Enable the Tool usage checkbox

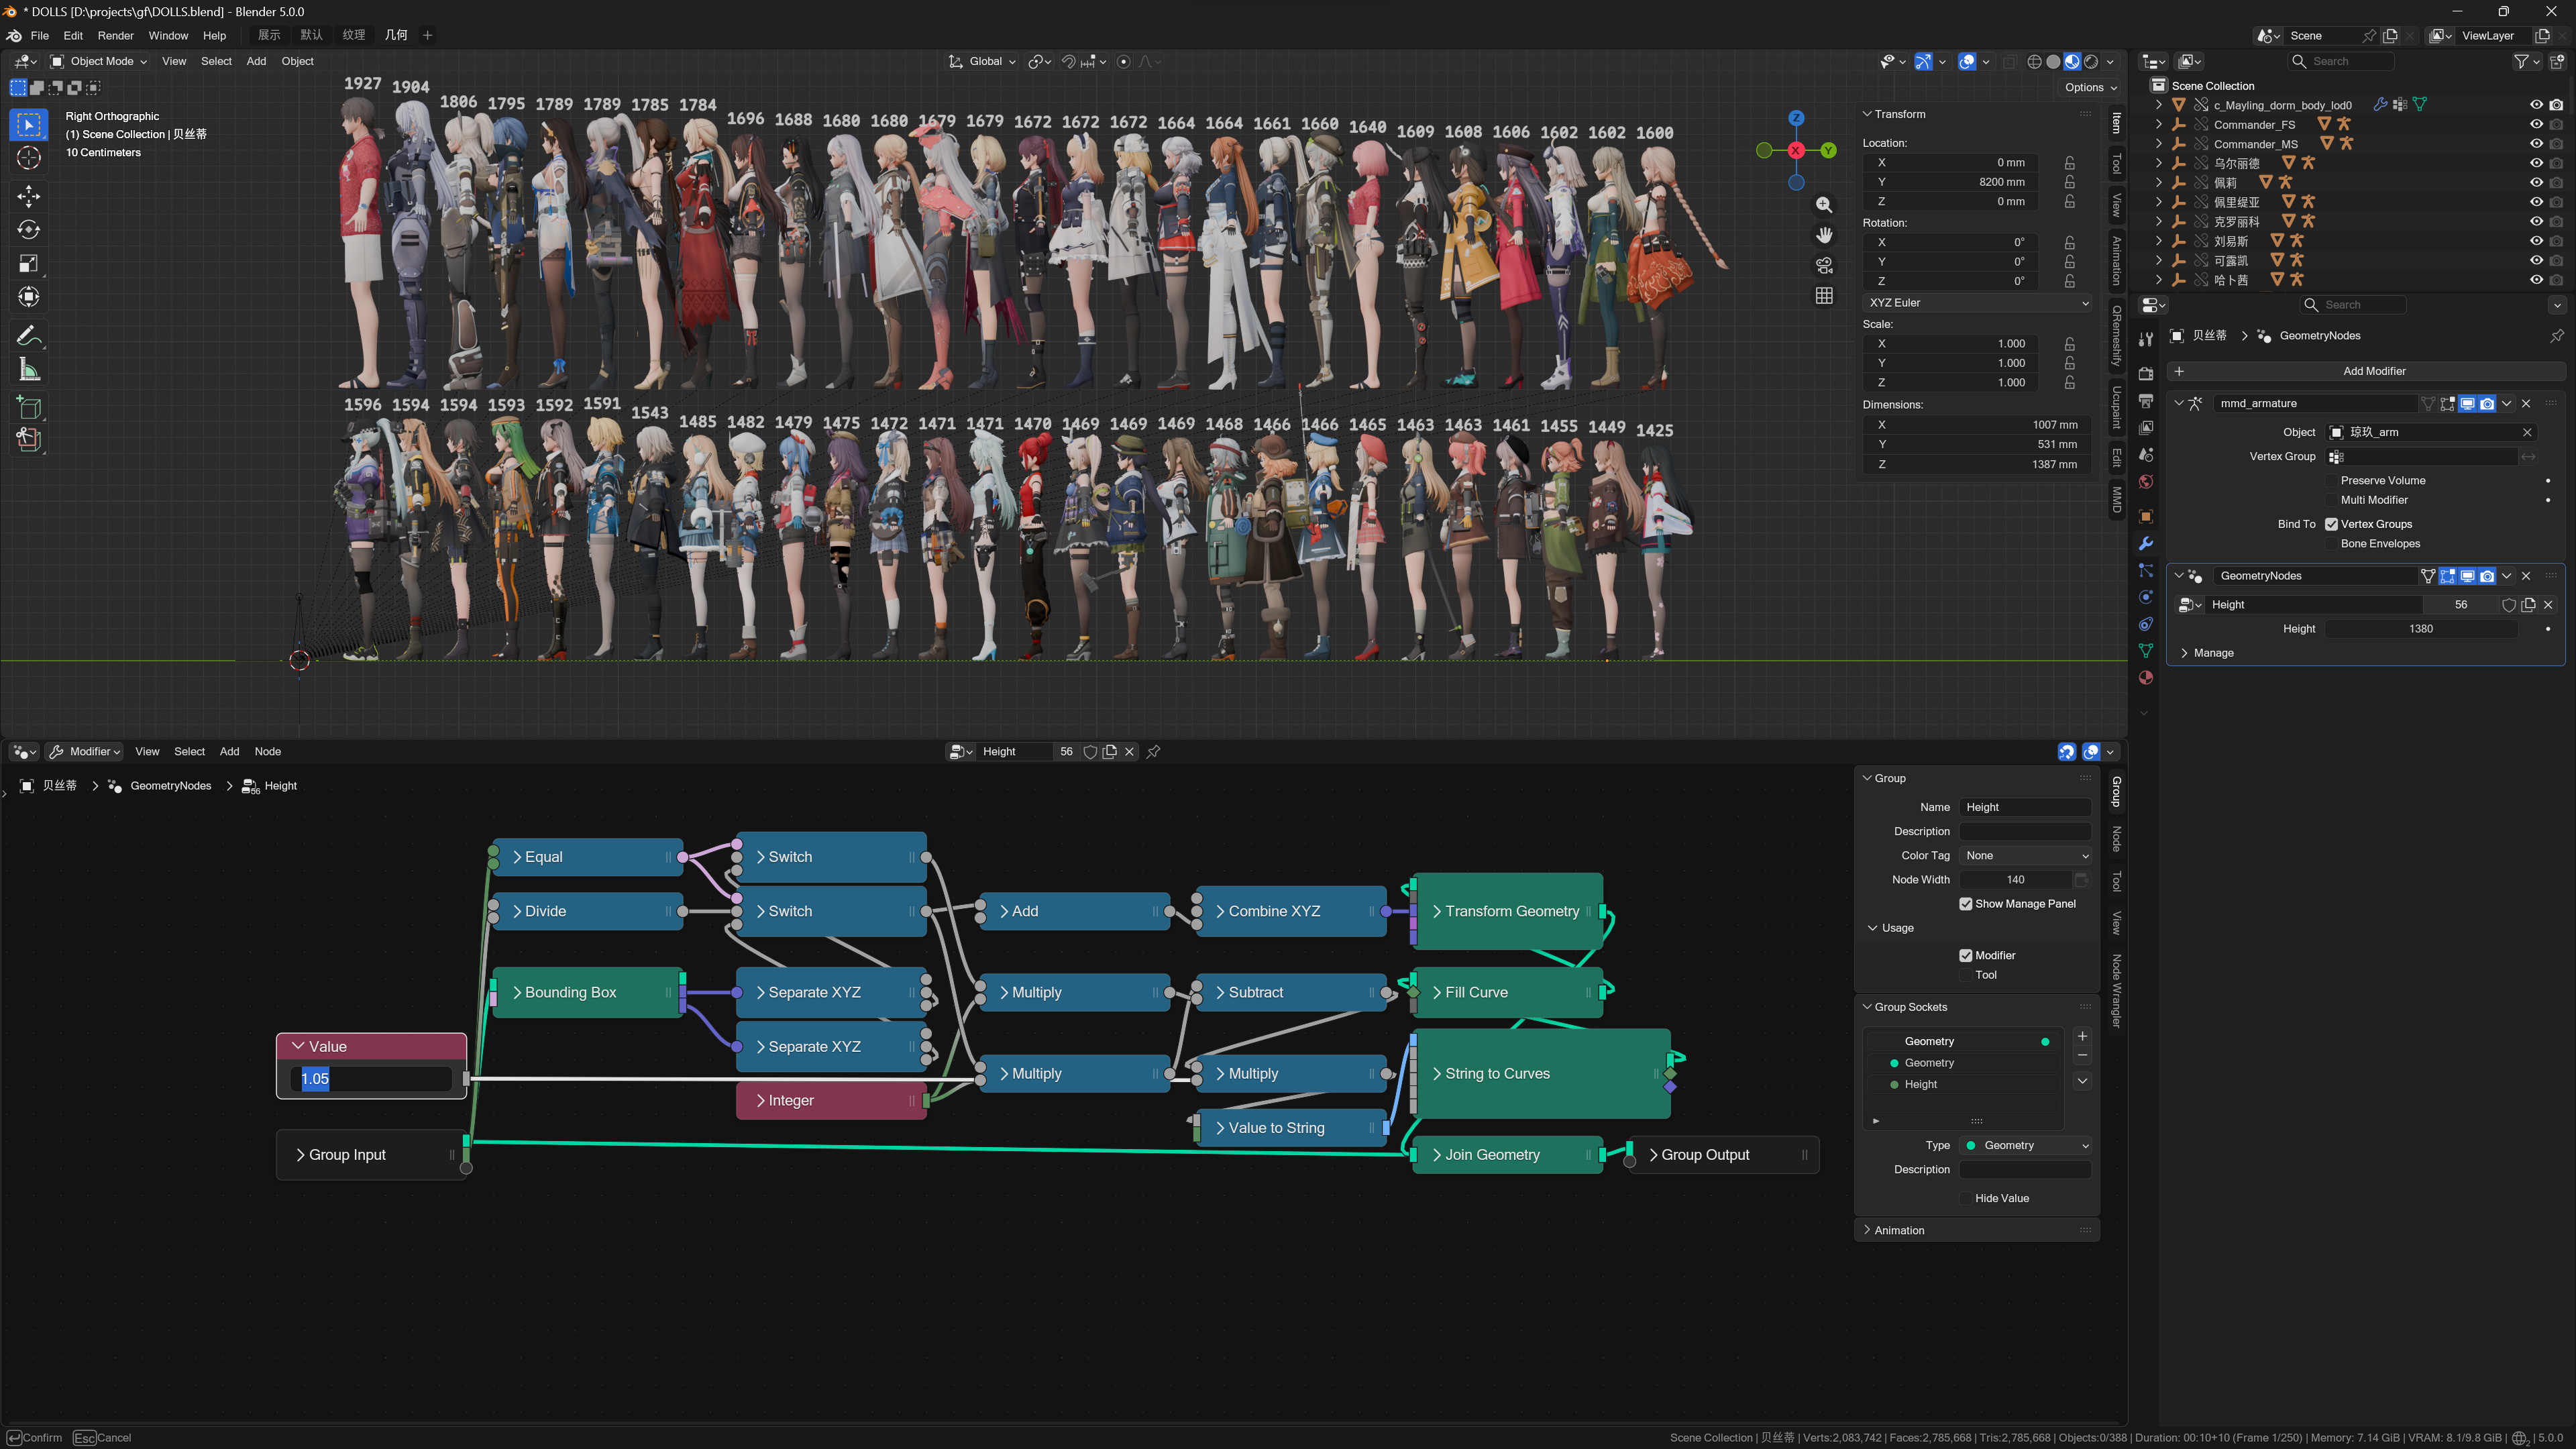tap(1965, 975)
